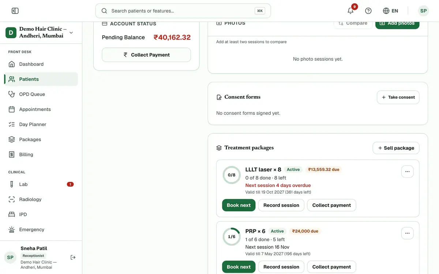Image resolution: width=439 pixels, height=274 pixels.
Task: Click the Packages layers icon
Action: pos(12,139)
